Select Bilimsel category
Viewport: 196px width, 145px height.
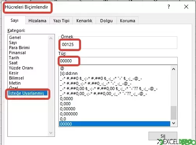(x=16, y=78)
